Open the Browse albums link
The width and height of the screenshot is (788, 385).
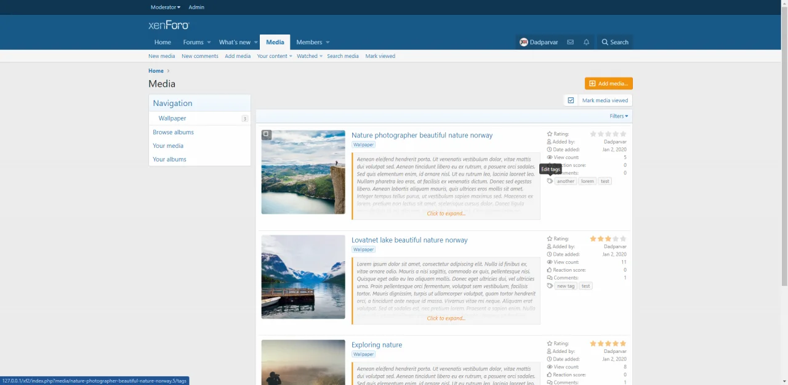(x=173, y=132)
